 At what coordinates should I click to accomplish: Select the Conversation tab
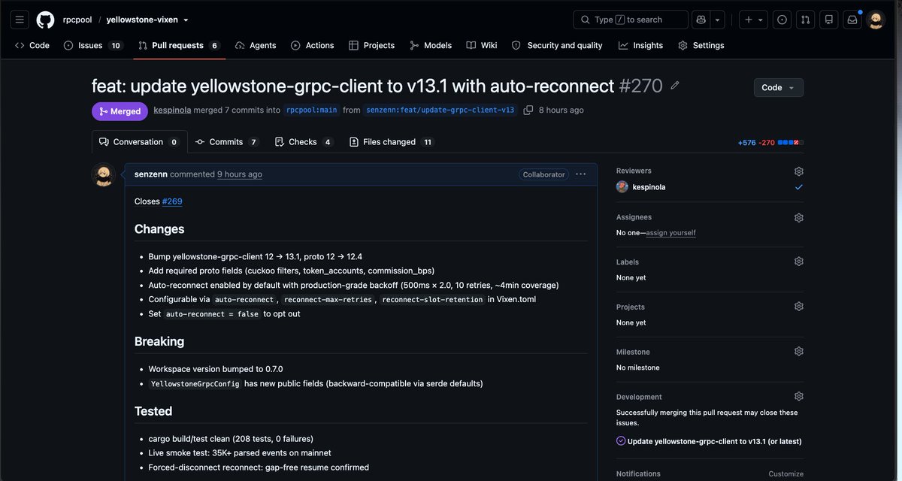[x=139, y=141]
